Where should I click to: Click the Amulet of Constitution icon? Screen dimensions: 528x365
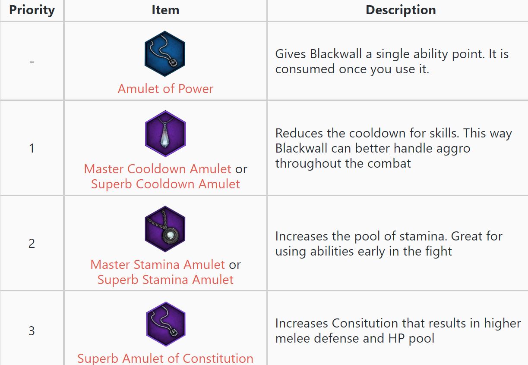pyautogui.click(x=165, y=324)
